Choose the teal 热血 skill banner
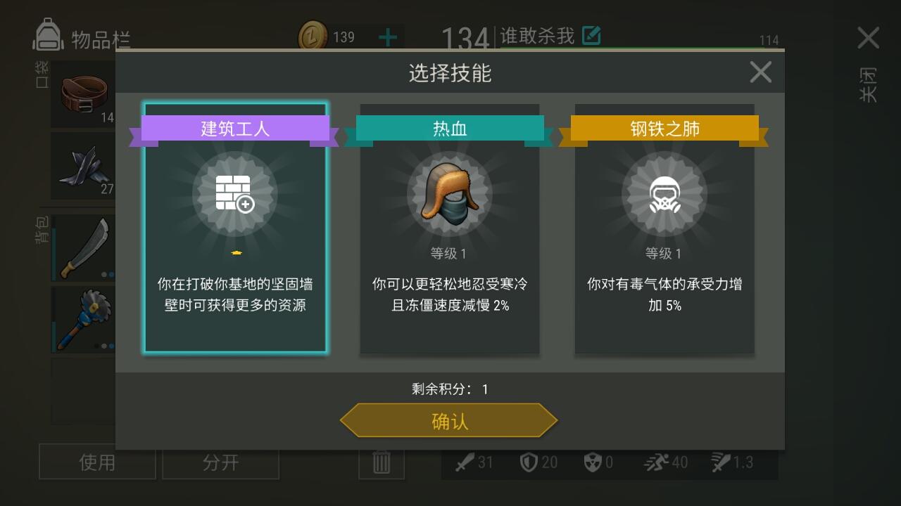 pyautogui.click(x=450, y=130)
